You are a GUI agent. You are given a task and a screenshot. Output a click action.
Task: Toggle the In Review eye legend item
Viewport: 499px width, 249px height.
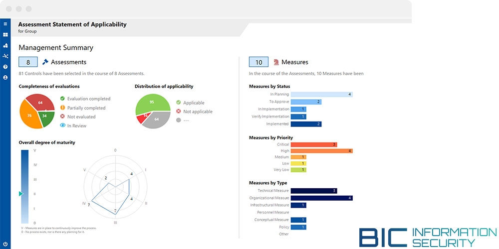(73, 125)
